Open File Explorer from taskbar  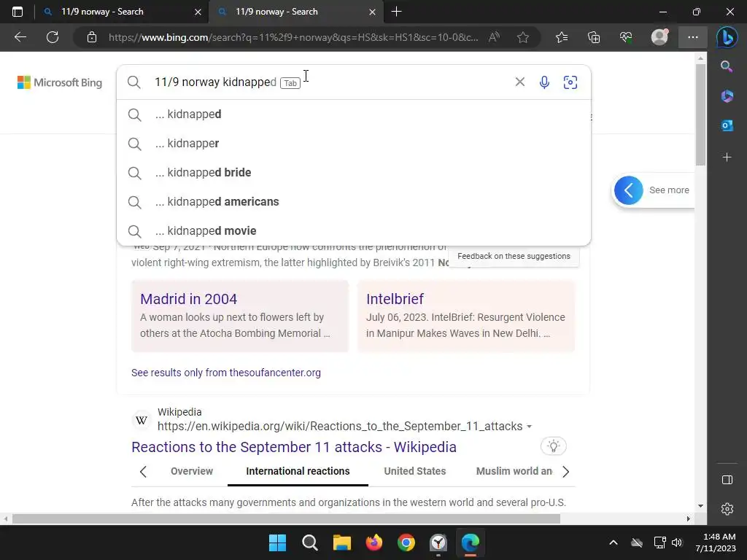point(341,542)
